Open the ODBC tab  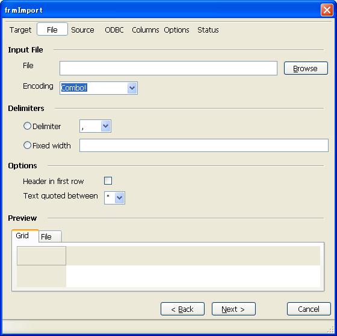tap(114, 30)
